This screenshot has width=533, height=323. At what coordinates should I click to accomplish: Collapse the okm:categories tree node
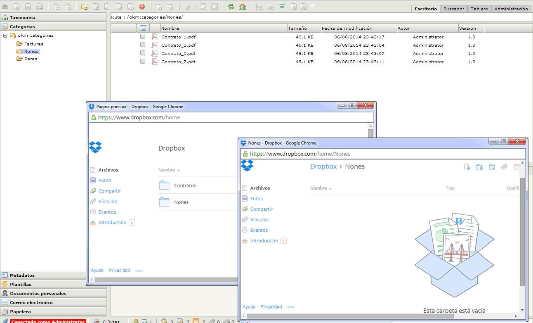(x=5, y=35)
